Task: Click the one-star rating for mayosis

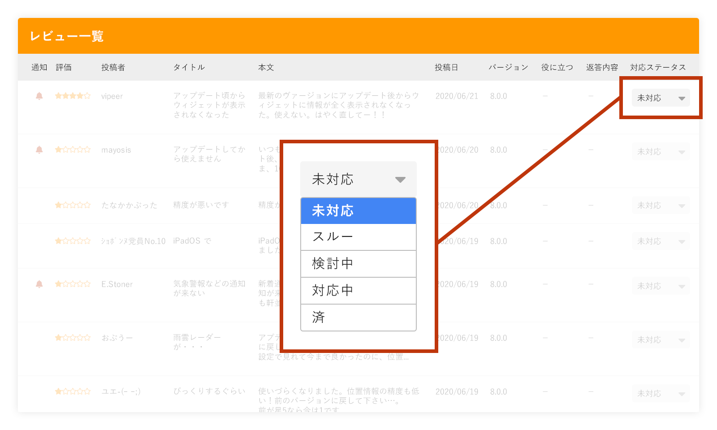Action: coord(73,150)
